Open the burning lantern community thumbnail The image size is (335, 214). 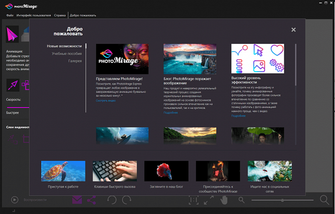click(x=218, y=171)
